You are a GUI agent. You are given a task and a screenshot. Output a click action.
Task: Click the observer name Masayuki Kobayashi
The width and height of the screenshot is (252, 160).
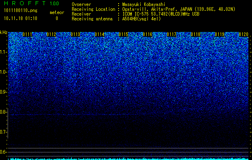click(x=144, y=4)
